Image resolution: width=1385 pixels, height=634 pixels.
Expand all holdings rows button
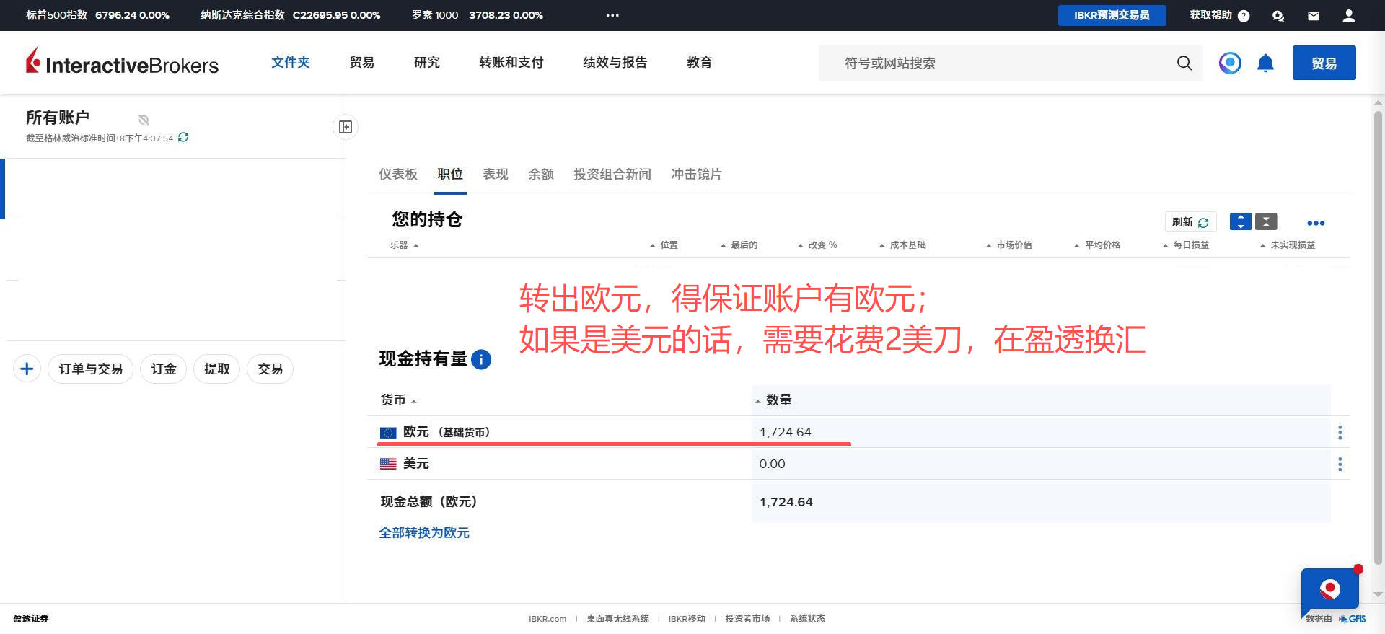pyautogui.click(x=1240, y=222)
